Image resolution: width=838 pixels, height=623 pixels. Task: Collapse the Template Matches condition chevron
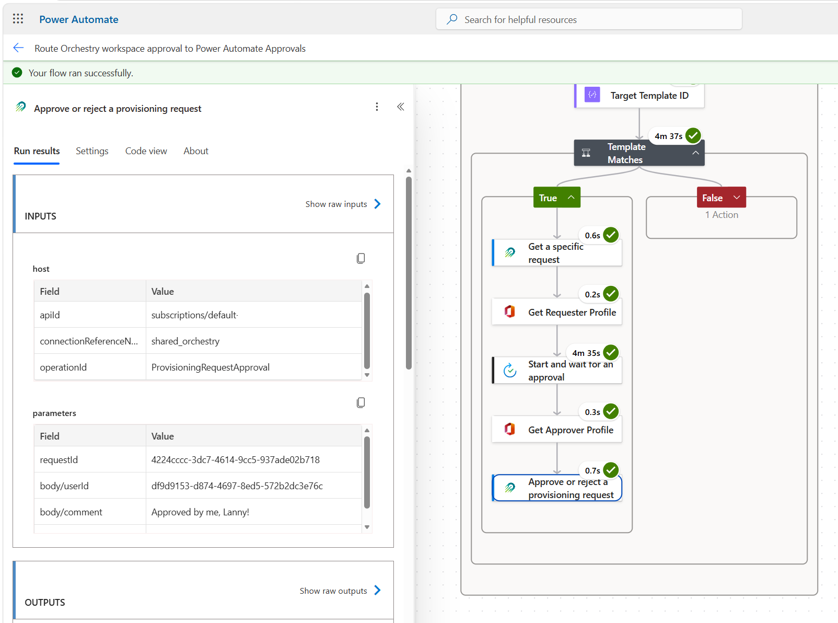[695, 153]
